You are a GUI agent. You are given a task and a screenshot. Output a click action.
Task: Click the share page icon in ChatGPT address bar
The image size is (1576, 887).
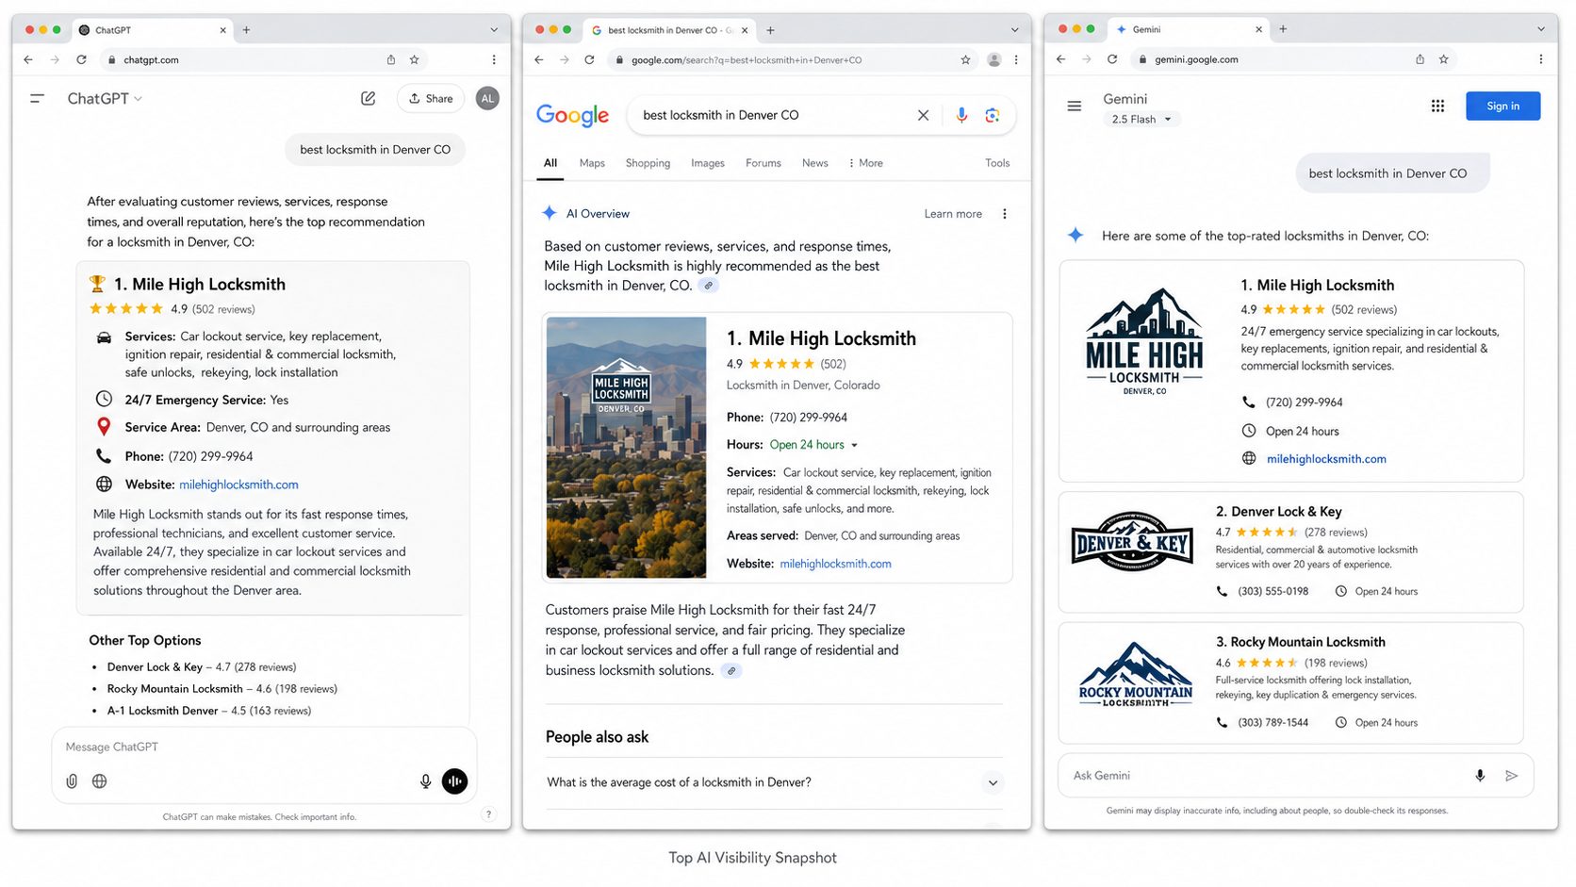click(x=391, y=59)
